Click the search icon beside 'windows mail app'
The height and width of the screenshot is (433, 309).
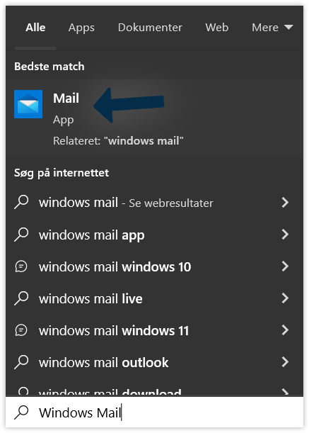21,235
